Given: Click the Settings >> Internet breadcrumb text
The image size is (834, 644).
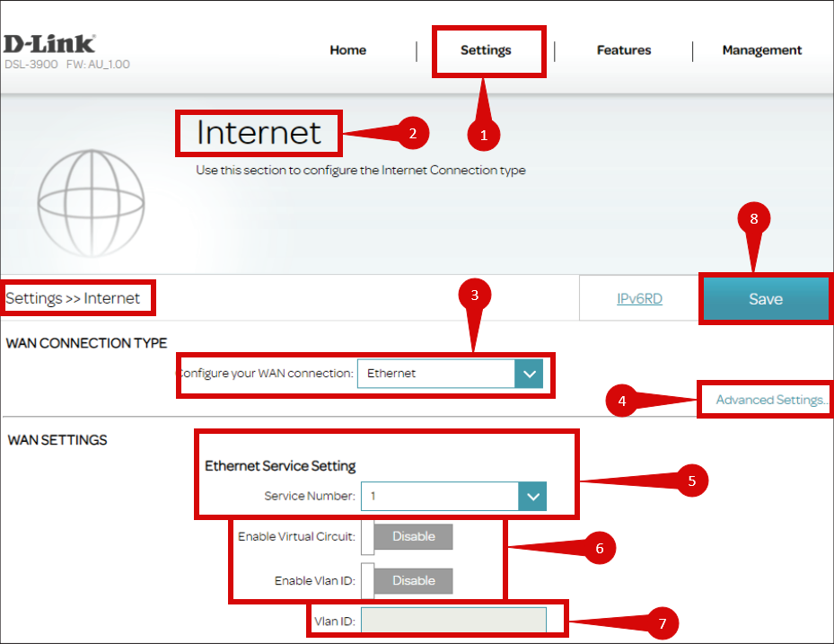Looking at the screenshot, I should (73, 298).
